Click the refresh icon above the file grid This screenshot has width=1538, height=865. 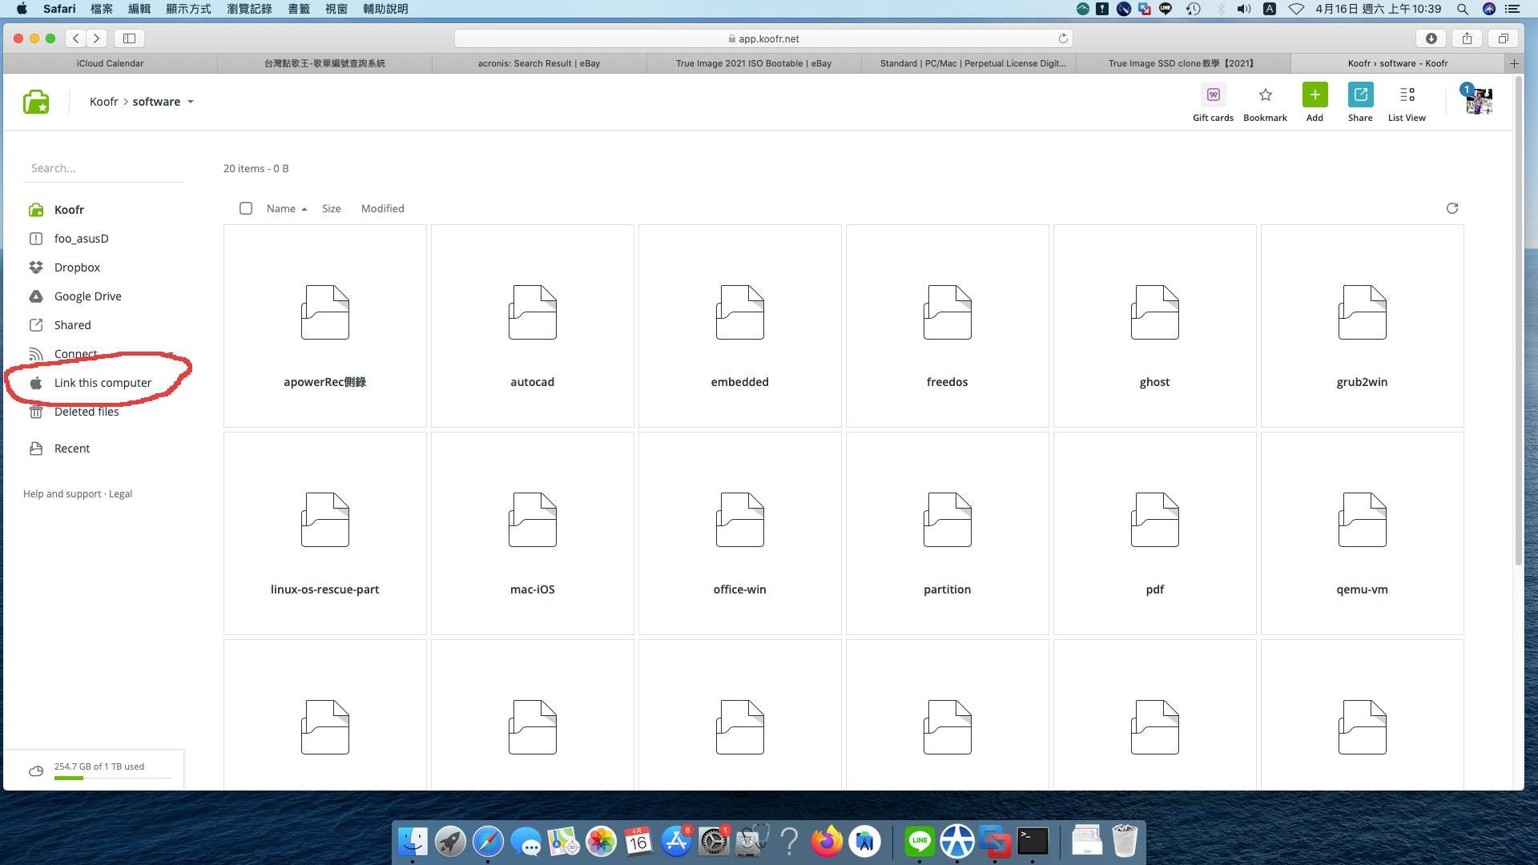point(1451,208)
